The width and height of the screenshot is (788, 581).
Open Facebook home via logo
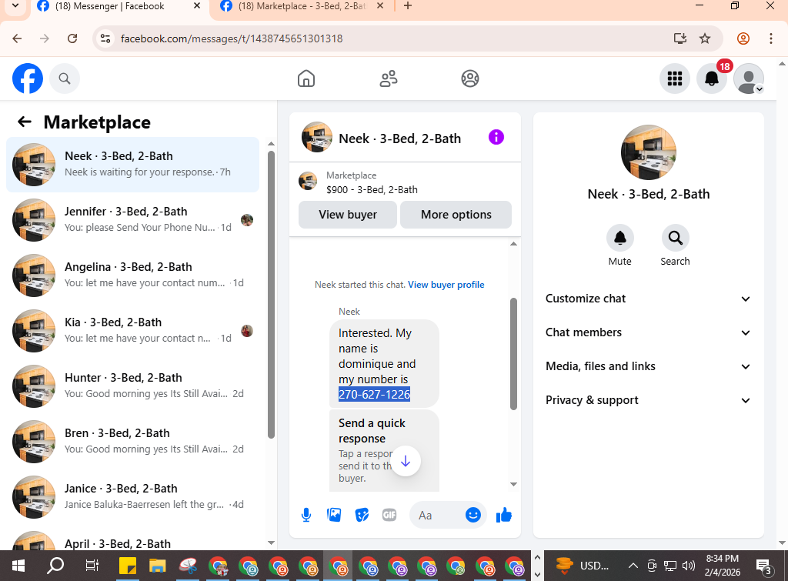pos(28,78)
